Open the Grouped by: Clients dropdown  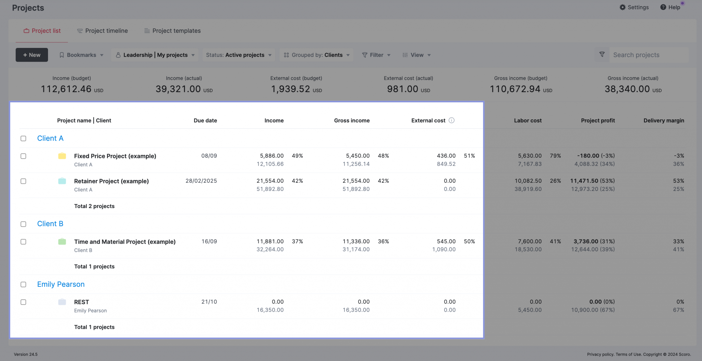coord(316,55)
